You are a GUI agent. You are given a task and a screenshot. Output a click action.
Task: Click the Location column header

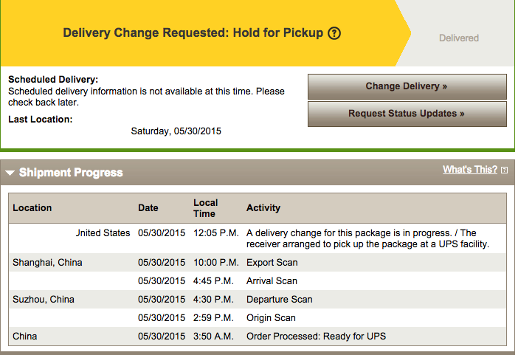(32, 208)
